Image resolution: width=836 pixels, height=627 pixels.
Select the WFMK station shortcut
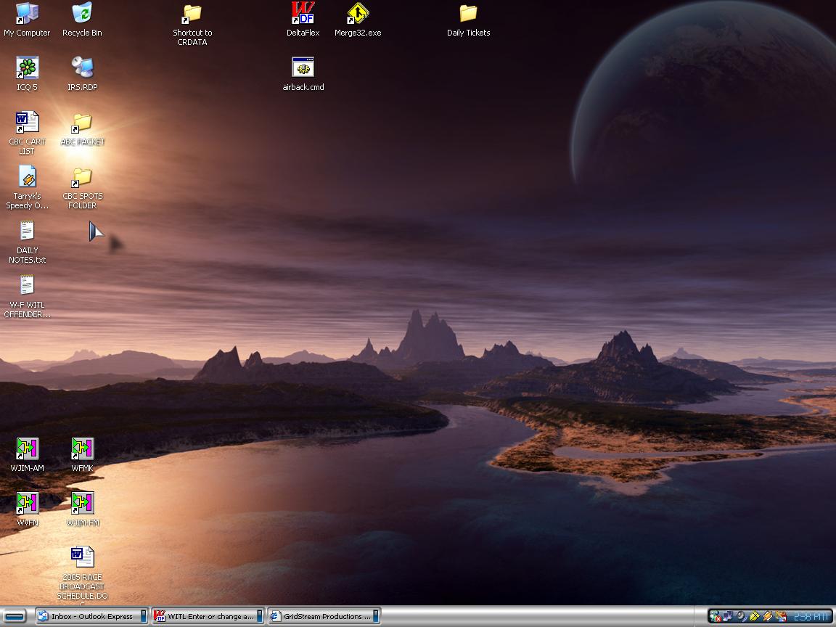(x=82, y=449)
